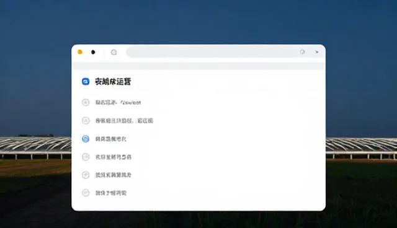The image size is (397, 228).
Task: Click the circular icon inside the address bar
Action: click(302, 52)
